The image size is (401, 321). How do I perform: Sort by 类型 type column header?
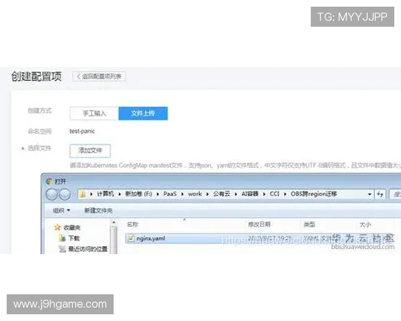click(x=309, y=225)
